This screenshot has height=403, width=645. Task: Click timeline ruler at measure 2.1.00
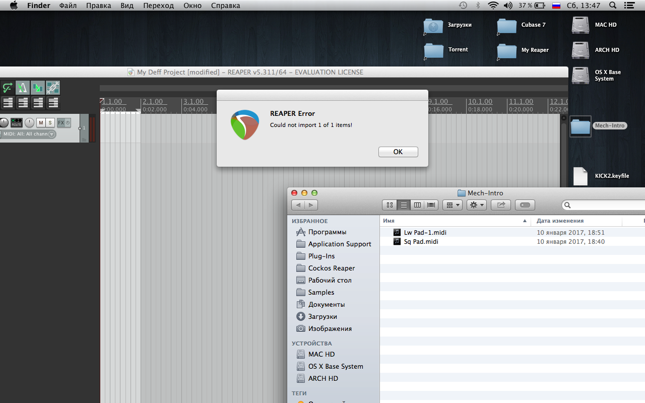153,102
